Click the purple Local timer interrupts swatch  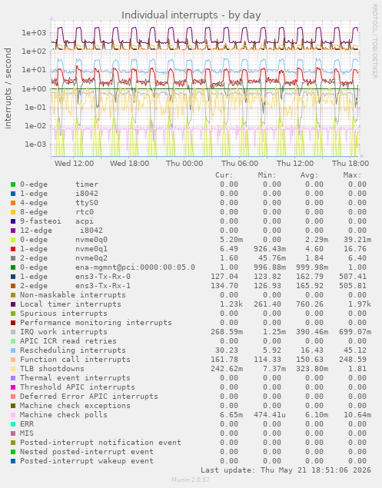(x=13, y=304)
